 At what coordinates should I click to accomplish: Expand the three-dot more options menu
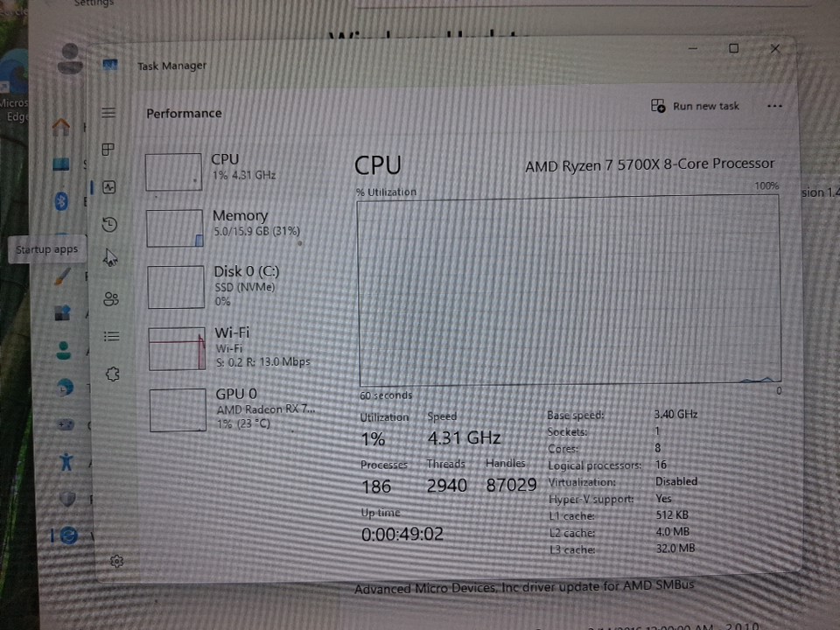coord(773,106)
